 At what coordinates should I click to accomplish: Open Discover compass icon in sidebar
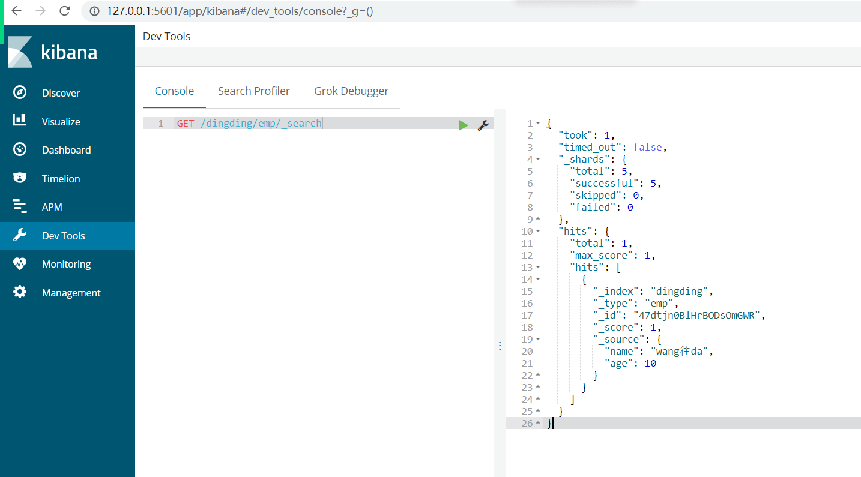[x=20, y=92]
